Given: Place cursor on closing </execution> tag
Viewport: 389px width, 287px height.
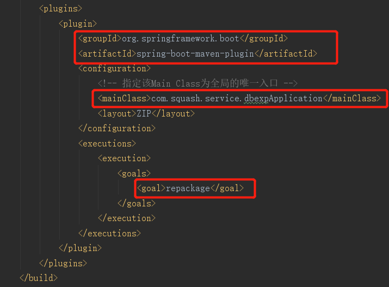Looking at the screenshot, I should [x=127, y=218].
